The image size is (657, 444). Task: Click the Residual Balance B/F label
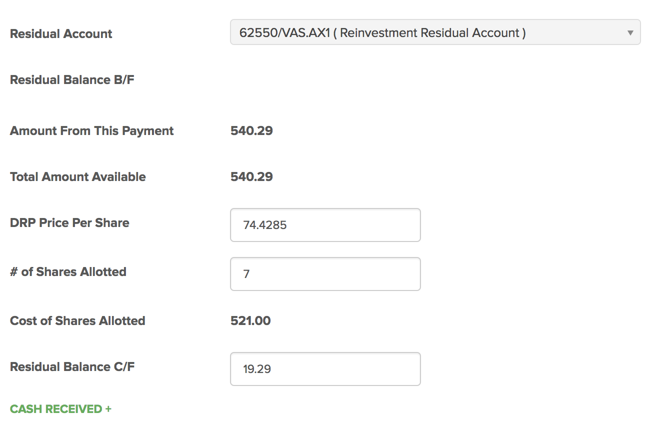coord(72,79)
